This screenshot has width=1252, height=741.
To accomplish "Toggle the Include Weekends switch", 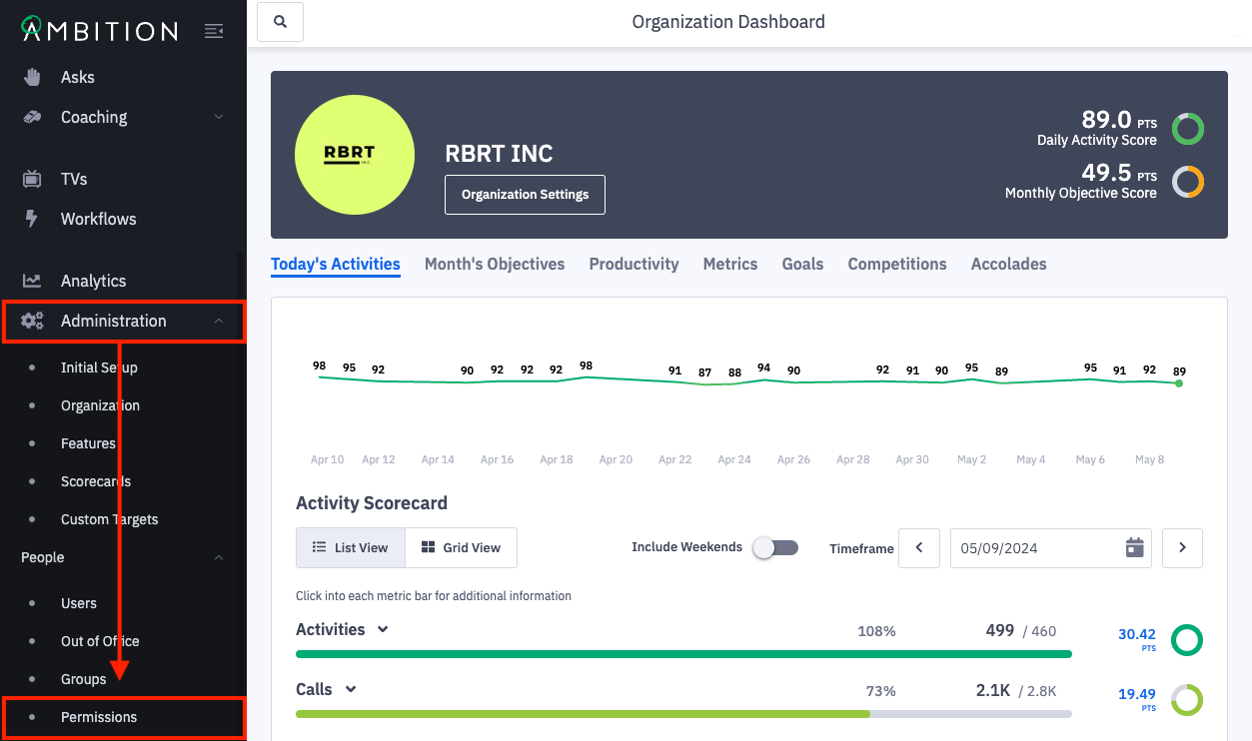I will [776, 547].
